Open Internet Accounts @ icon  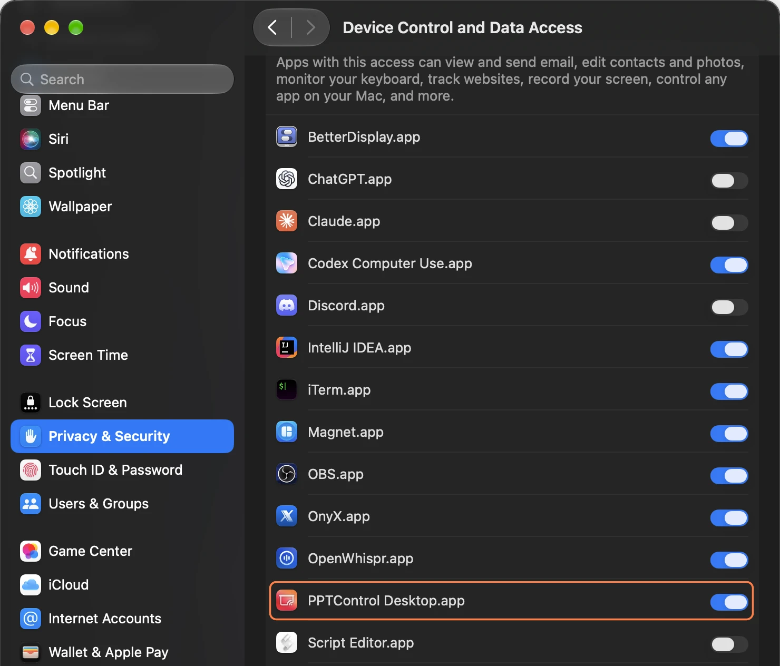pos(31,619)
